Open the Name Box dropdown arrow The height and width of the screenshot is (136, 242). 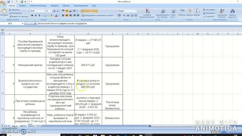(x=23, y=23)
